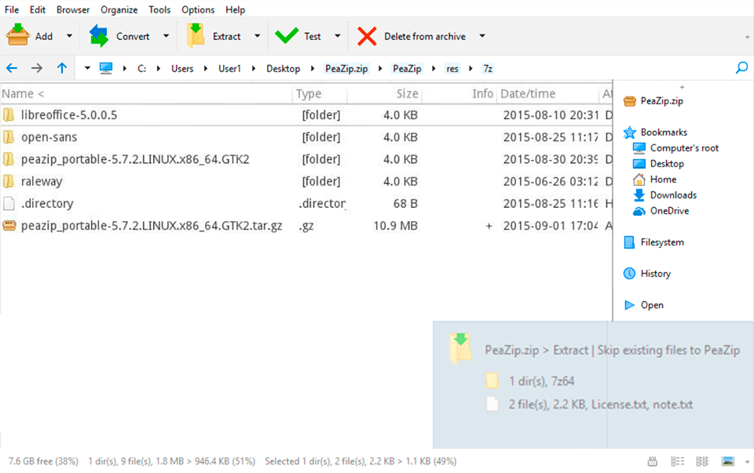Open the Tools menu
The image size is (754, 473).
159,9
